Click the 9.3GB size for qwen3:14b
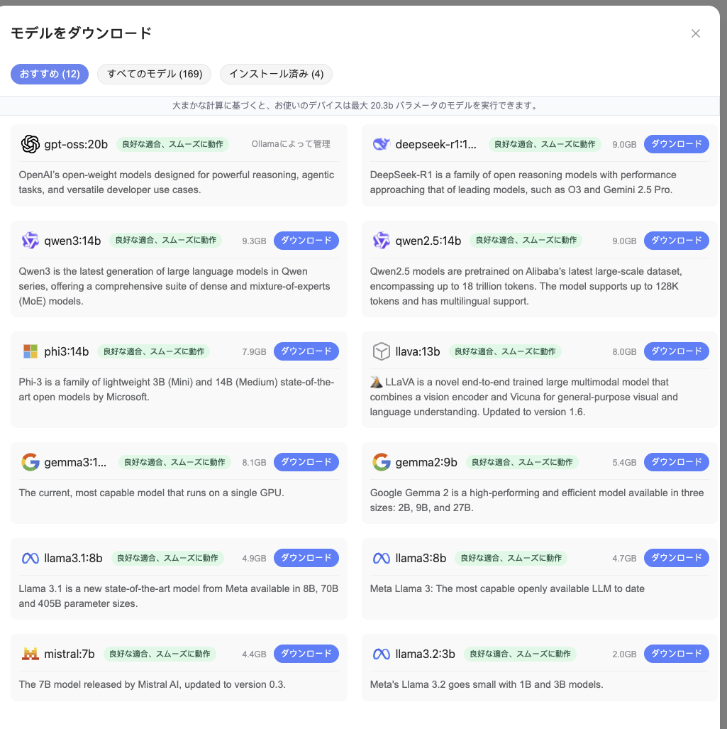 [254, 241]
